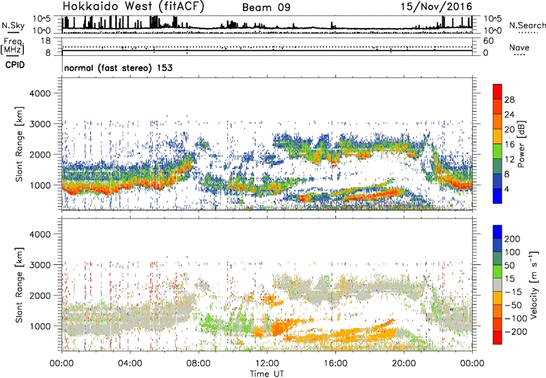Select the "16:00" time tick label

tap(335, 364)
